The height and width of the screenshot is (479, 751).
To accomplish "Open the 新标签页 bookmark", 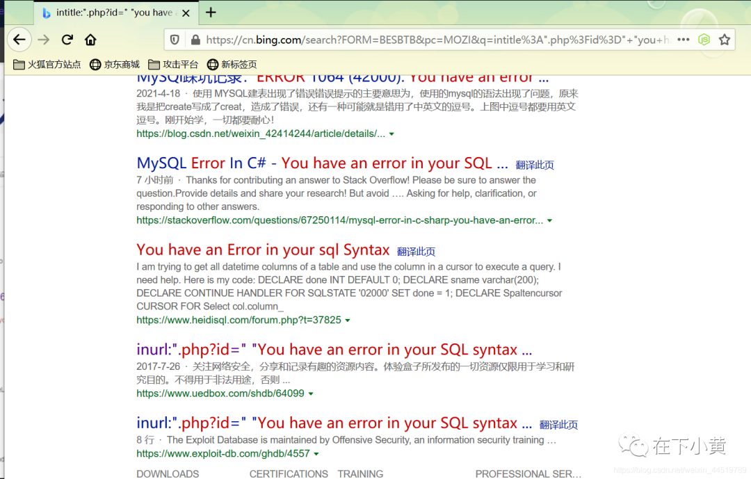I will (x=232, y=64).
